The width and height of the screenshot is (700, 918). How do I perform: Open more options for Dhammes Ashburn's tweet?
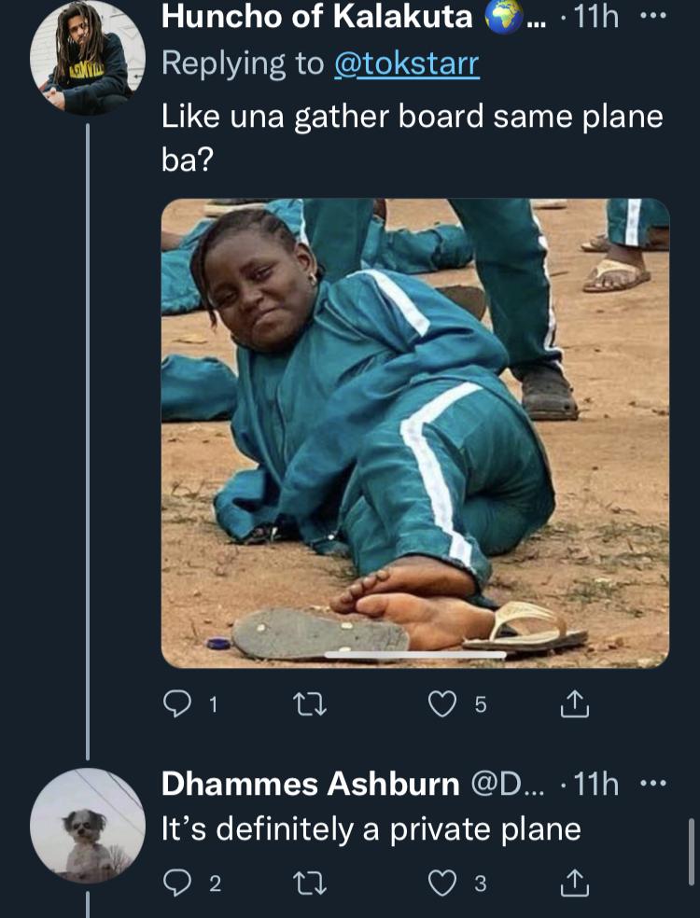click(x=653, y=784)
